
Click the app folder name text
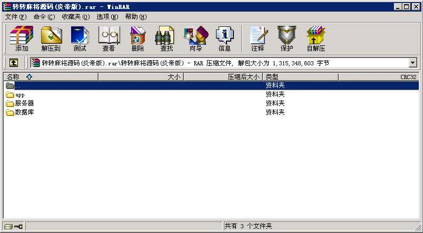20,95
